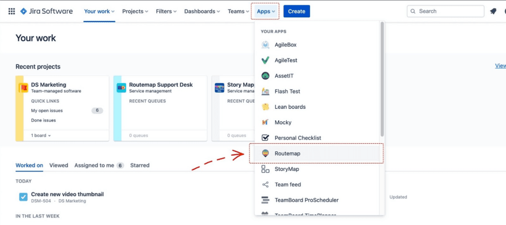This screenshot has width=506, height=225.
Task: Open the DS Marketing project title
Action: [49, 85]
